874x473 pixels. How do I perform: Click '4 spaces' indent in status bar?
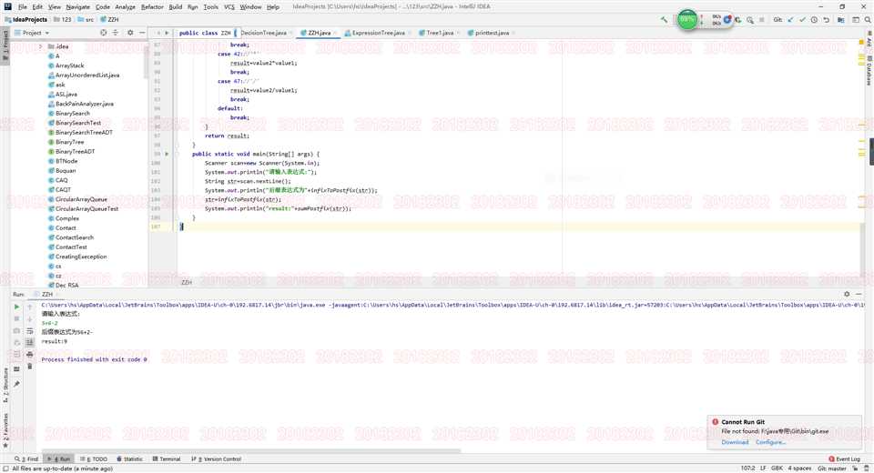799,468
